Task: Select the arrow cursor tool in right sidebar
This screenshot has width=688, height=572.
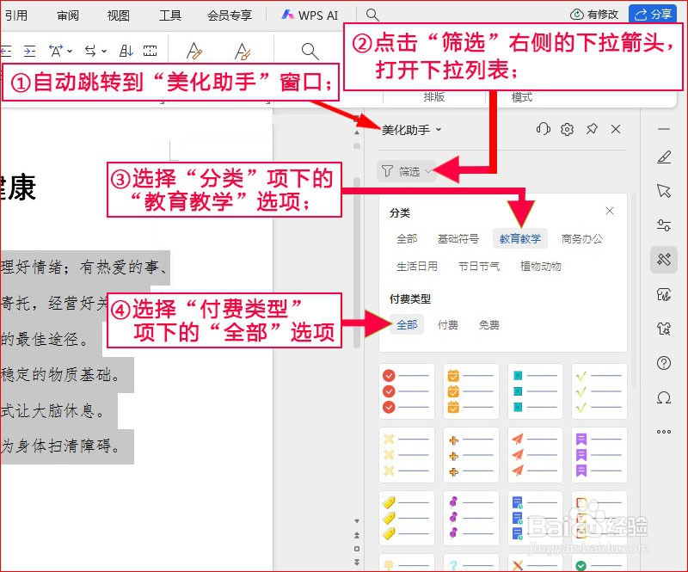Action: tap(663, 192)
